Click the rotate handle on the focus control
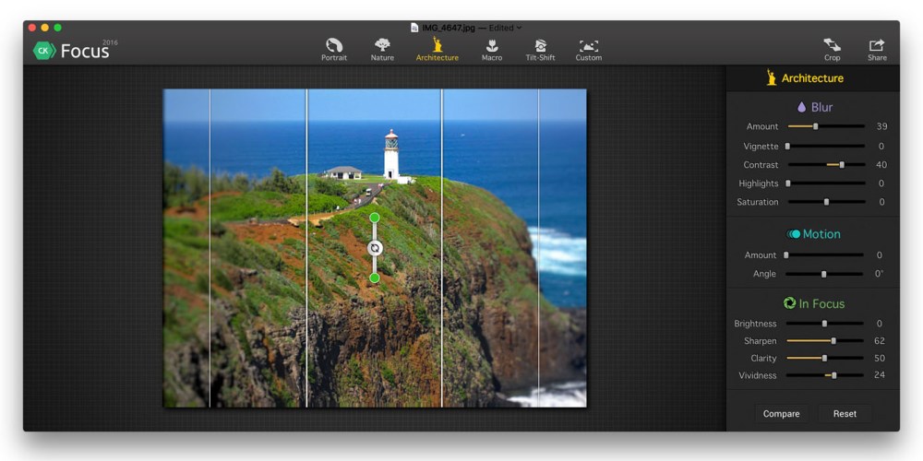Image resolution: width=923 pixels, height=461 pixels. (x=375, y=248)
